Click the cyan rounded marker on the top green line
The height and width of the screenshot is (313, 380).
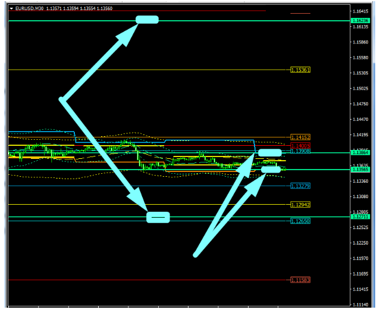coord(147,20)
